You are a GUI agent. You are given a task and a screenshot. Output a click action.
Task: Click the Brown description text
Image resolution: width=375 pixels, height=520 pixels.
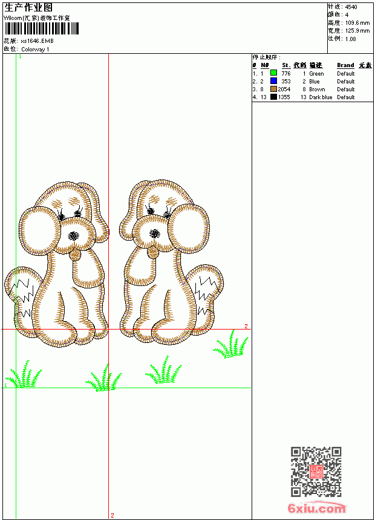[x=317, y=89]
